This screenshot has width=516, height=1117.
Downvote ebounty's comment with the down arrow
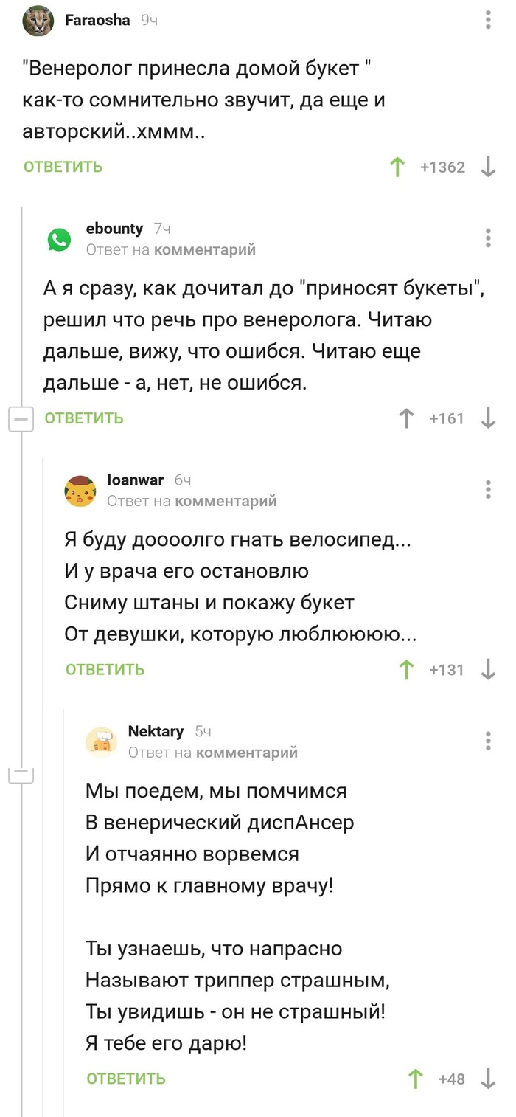[x=488, y=418]
